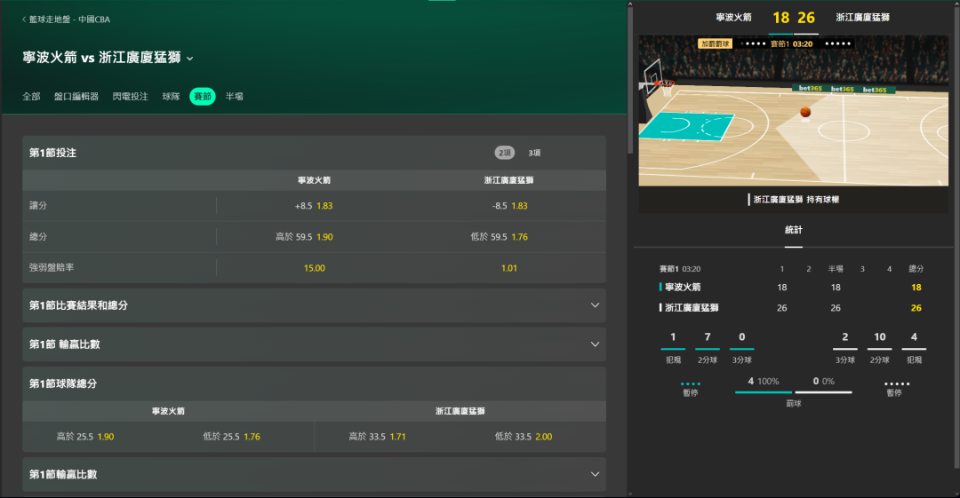Select the 全部 tab
This screenshot has height=498, width=960.
pos(31,97)
